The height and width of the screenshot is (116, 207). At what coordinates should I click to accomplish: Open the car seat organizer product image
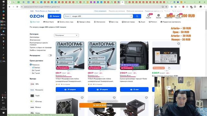pos(134,56)
